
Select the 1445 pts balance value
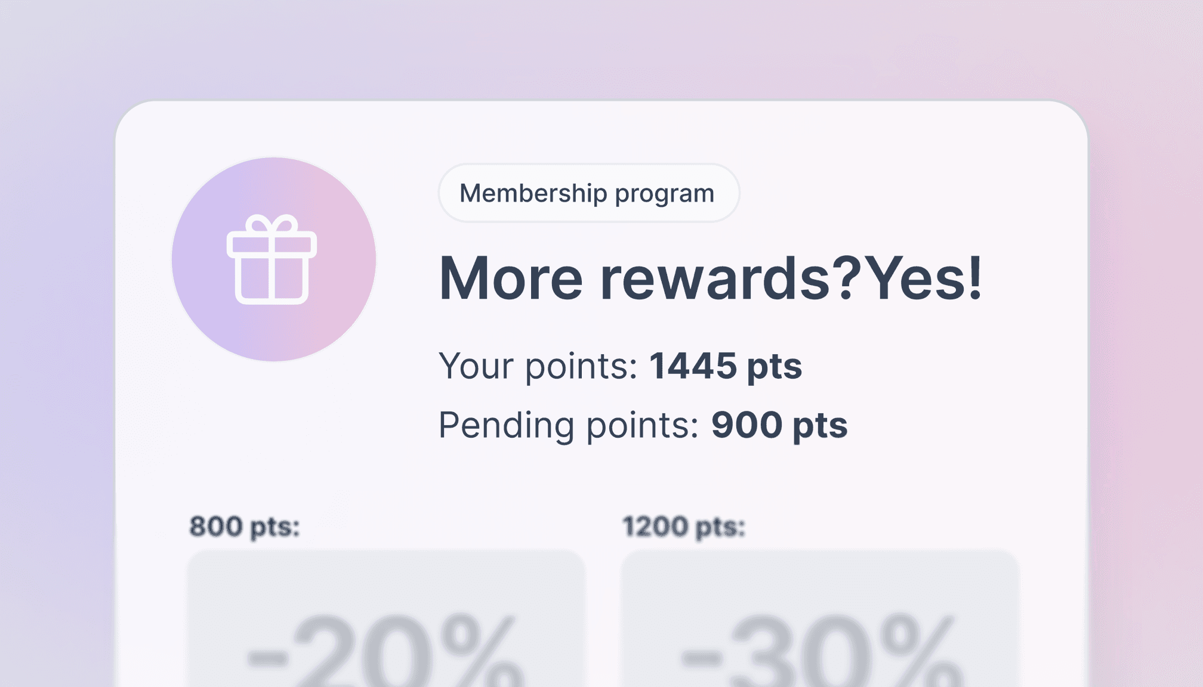tap(726, 366)
